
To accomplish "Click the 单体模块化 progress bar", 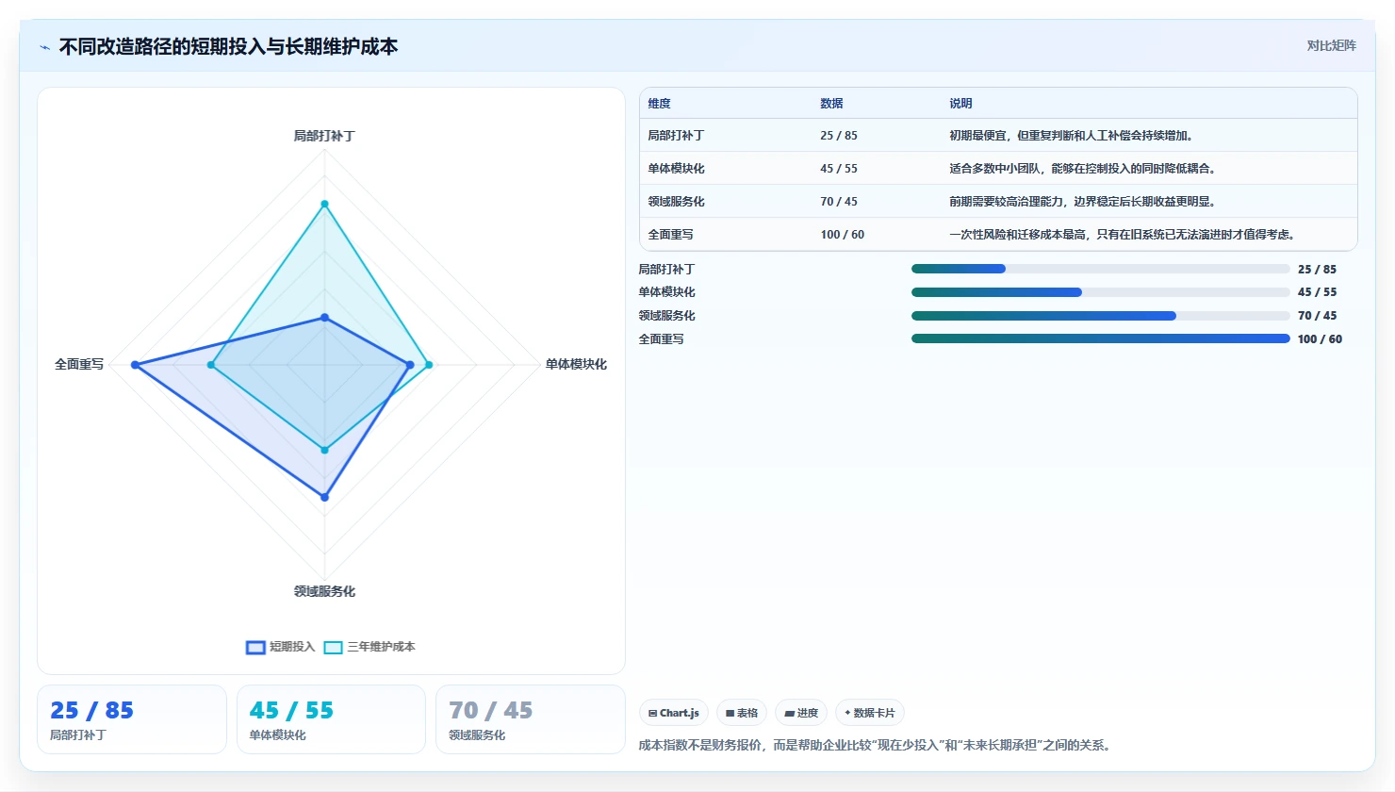I will click(x=1100, y=292).
